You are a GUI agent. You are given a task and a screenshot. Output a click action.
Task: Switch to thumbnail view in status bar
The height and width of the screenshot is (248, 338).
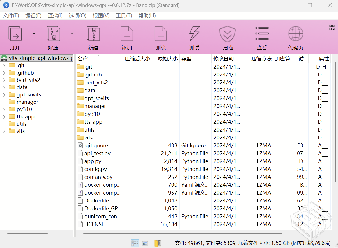(x=145, y=243)
